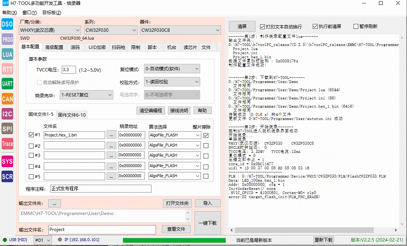Open the DSO oscilloscope sidebar icon
Viewport: 407px width, 246px height.
click(7, 24)
